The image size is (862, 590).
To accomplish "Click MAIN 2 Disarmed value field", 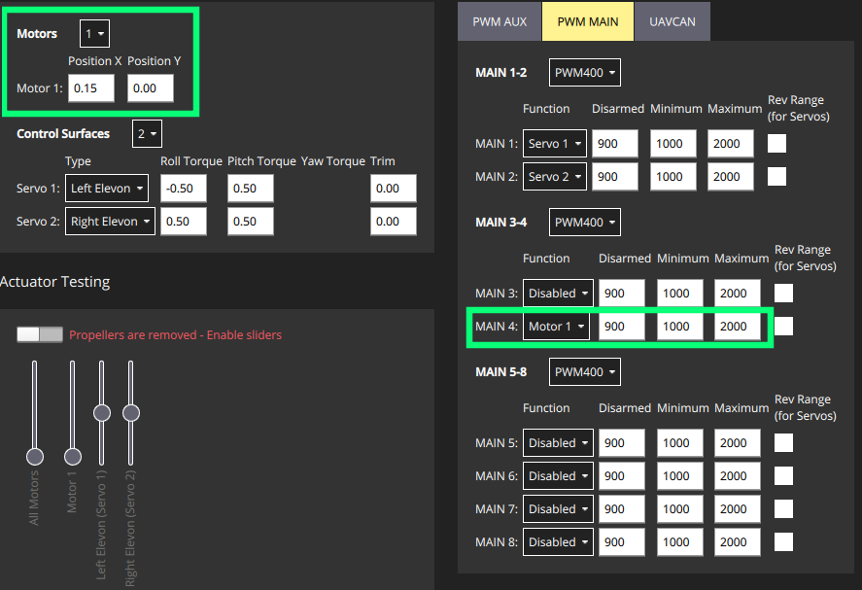I will tap(615, 177).
